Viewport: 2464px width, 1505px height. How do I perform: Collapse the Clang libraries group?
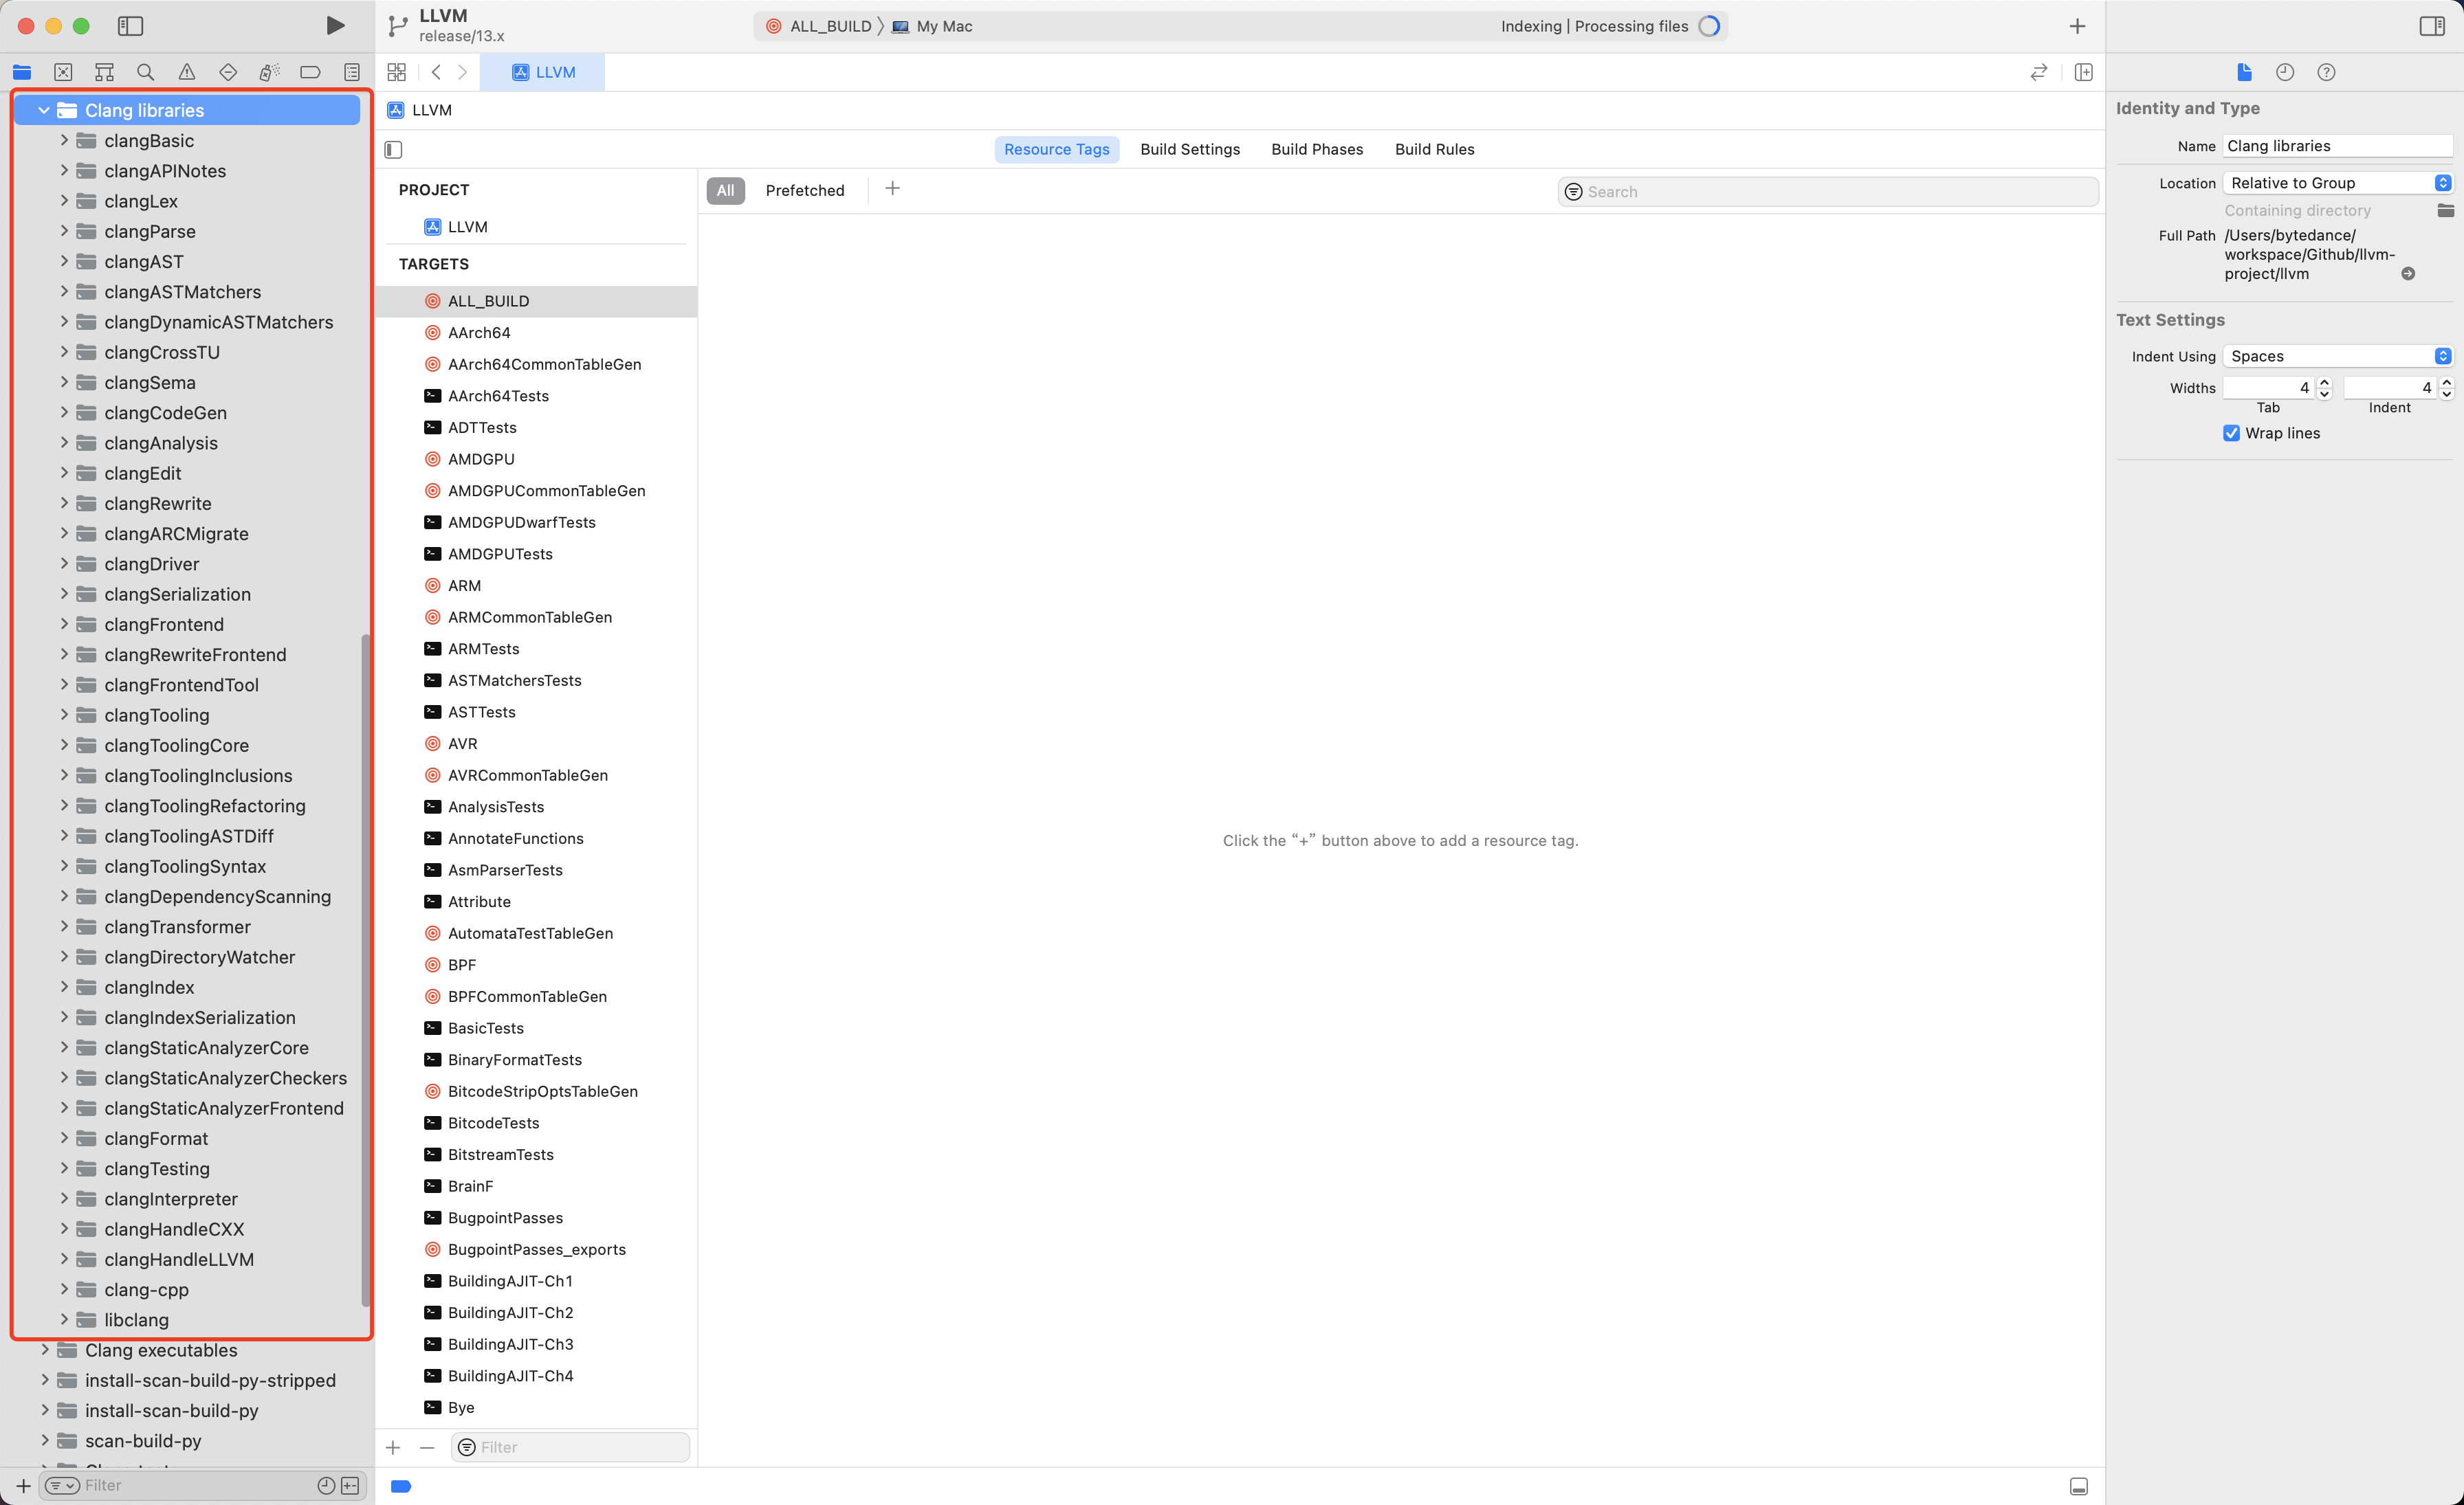[x=44, y=111]
